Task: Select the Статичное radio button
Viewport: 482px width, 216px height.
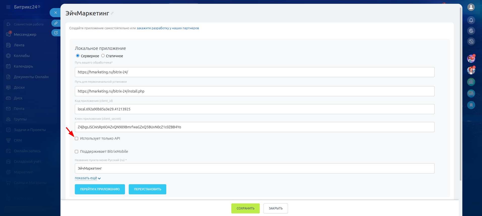Action: 103,56
